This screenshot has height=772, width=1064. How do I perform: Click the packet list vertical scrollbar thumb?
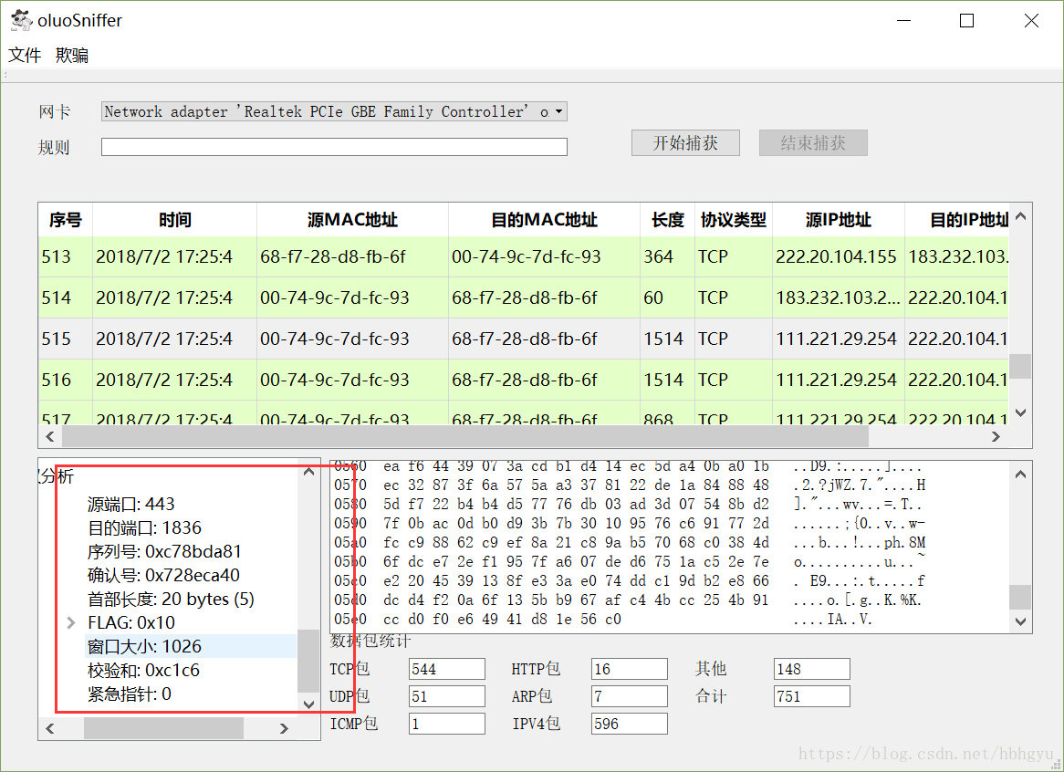pyautogui.click(x=1020, y=366)
